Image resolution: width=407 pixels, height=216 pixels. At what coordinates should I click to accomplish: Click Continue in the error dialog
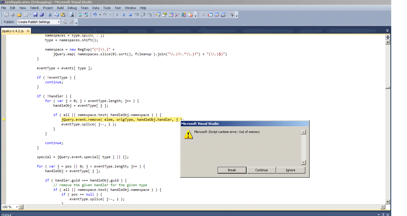tap(261, 170)
